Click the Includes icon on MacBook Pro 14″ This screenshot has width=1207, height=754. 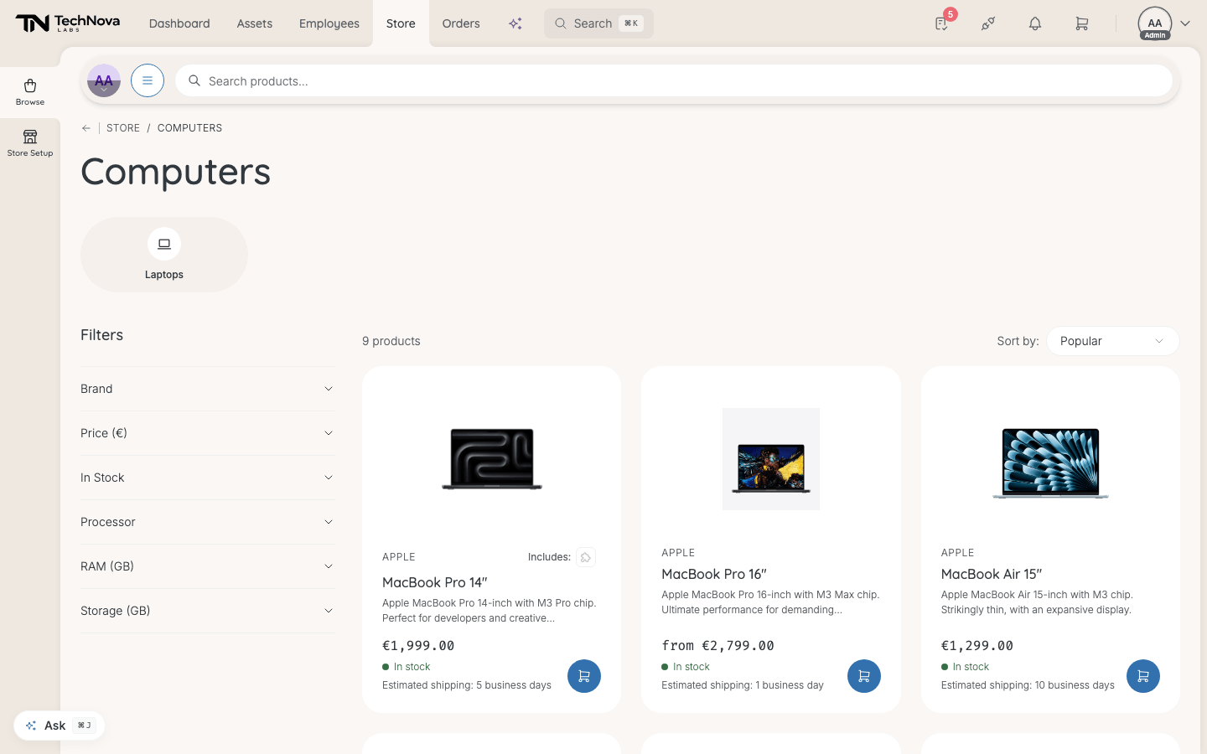pyautogui.click(x=586, y=557)
